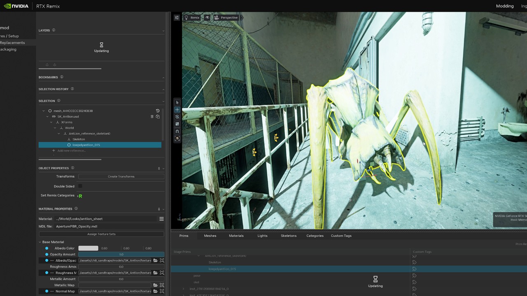Image resolution: width=527 pixels, height=296 pixels.
Task: Open the Modding menu item
Action: coord(505,6)
